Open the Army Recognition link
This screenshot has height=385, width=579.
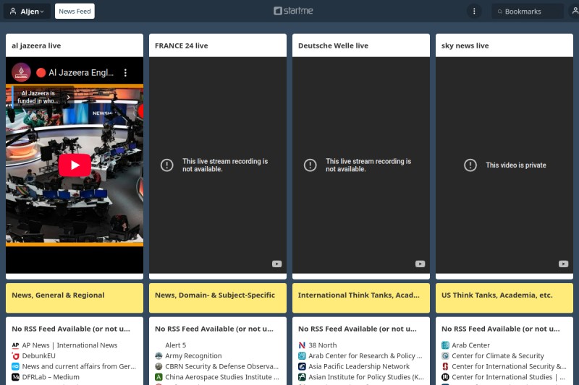(x=193, y=356)
